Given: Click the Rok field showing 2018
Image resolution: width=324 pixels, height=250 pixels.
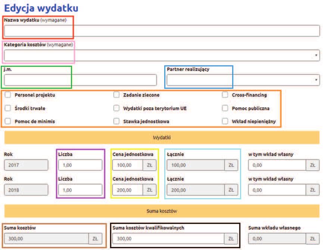Looking at the screenshot, I should pyautogui.click(x=26, y=190).
